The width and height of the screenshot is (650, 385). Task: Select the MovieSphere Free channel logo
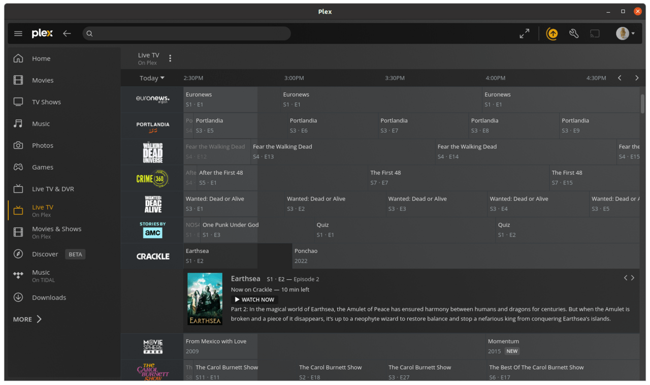(152, 347)
